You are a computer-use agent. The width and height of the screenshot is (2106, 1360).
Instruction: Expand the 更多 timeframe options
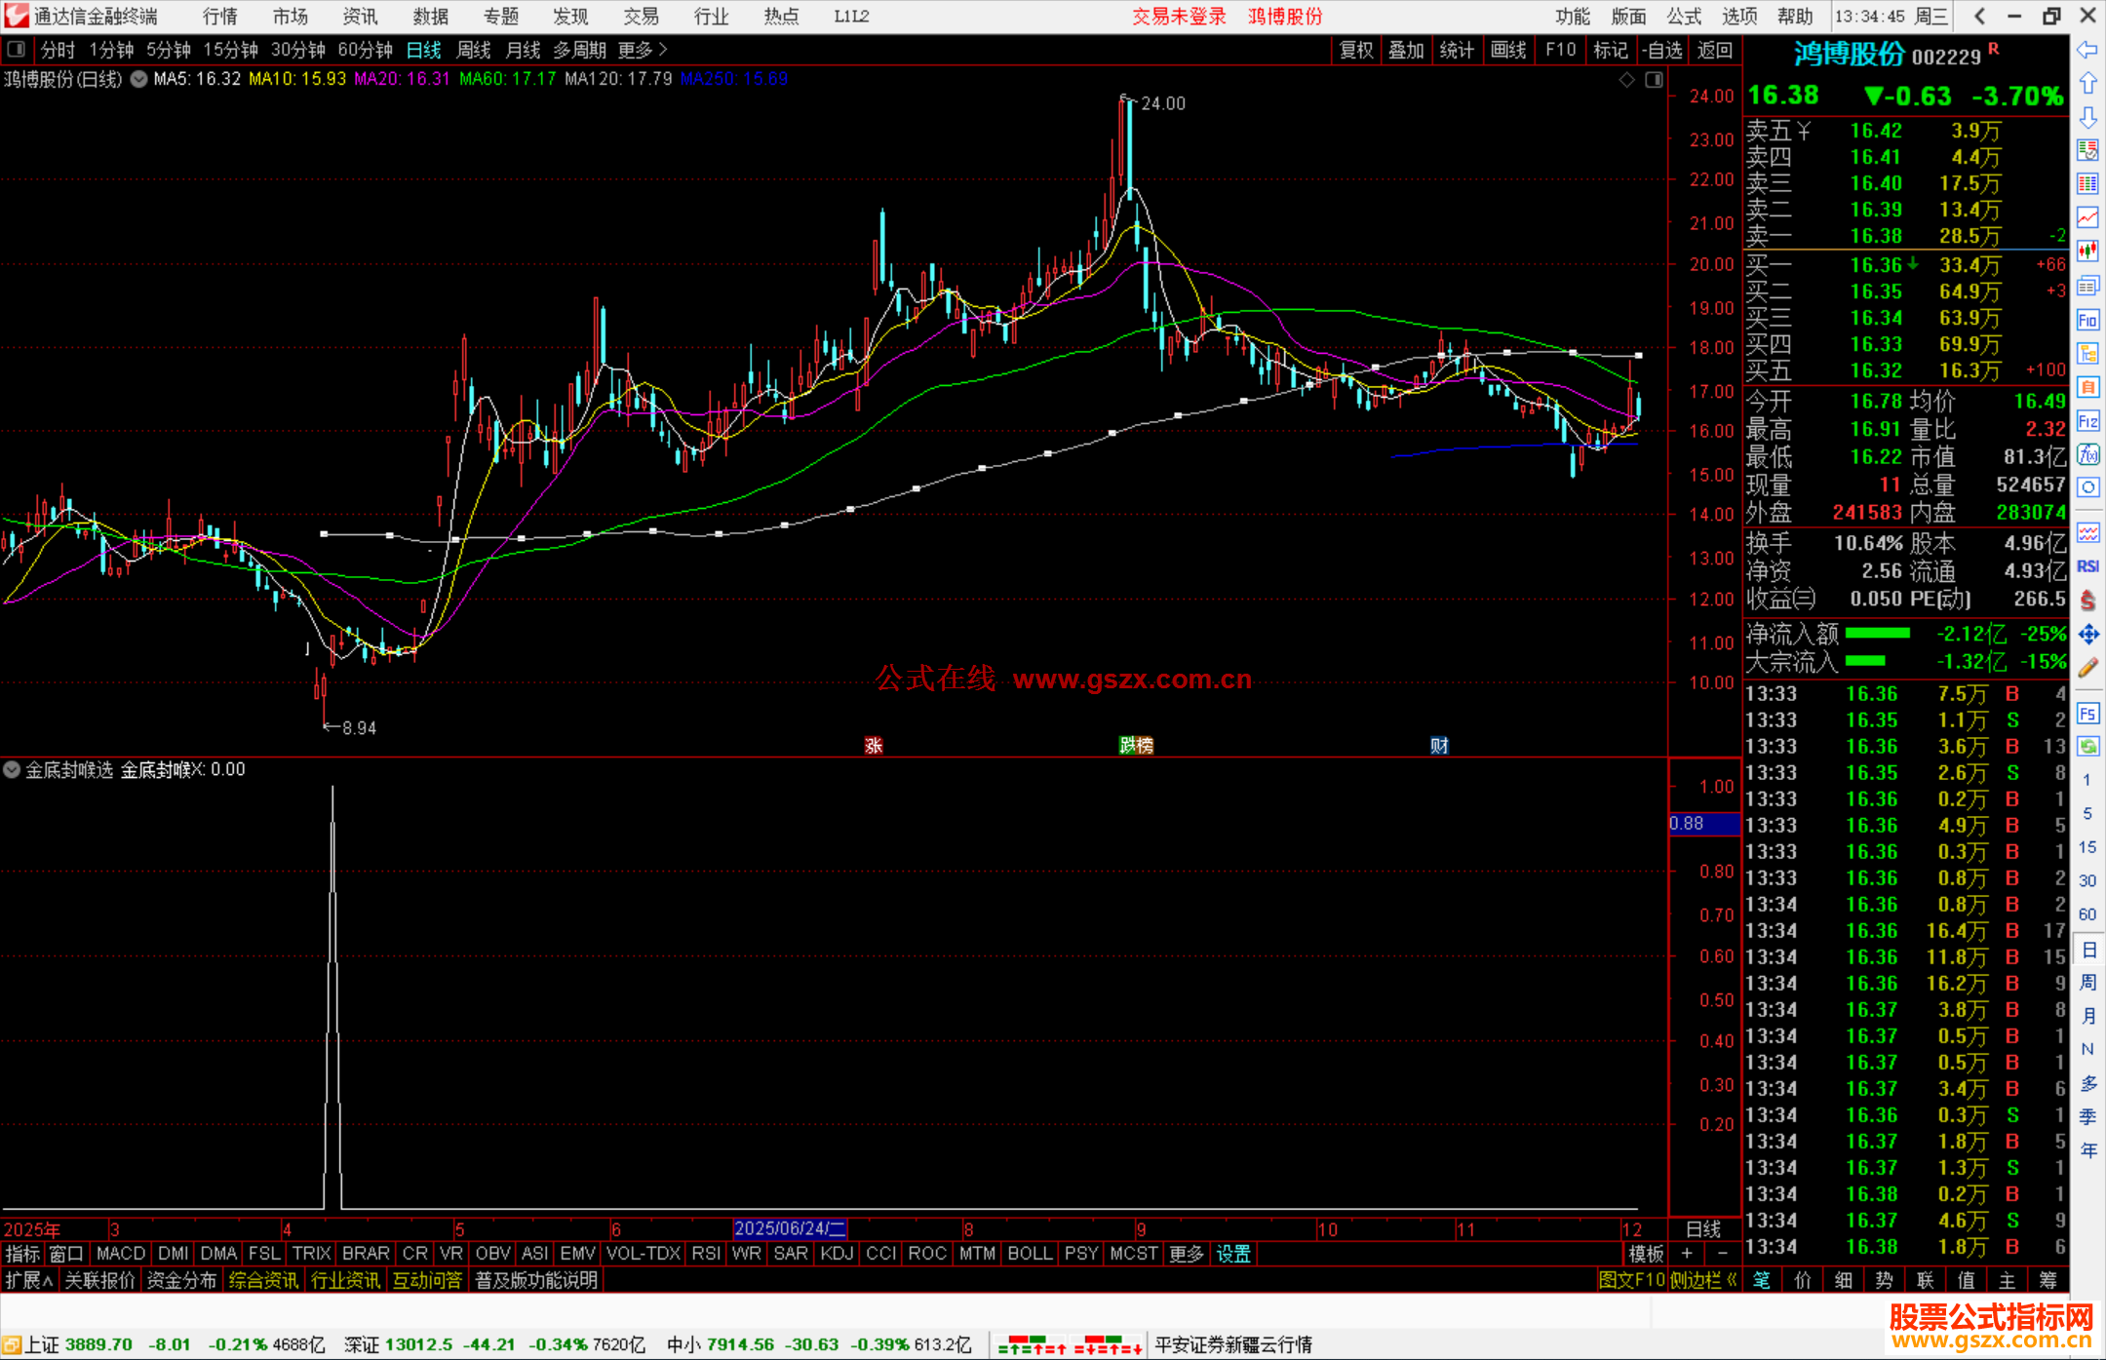click(643, 50)
